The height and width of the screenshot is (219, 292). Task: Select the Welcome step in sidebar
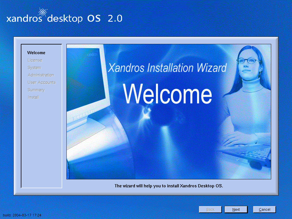point(36,53)
